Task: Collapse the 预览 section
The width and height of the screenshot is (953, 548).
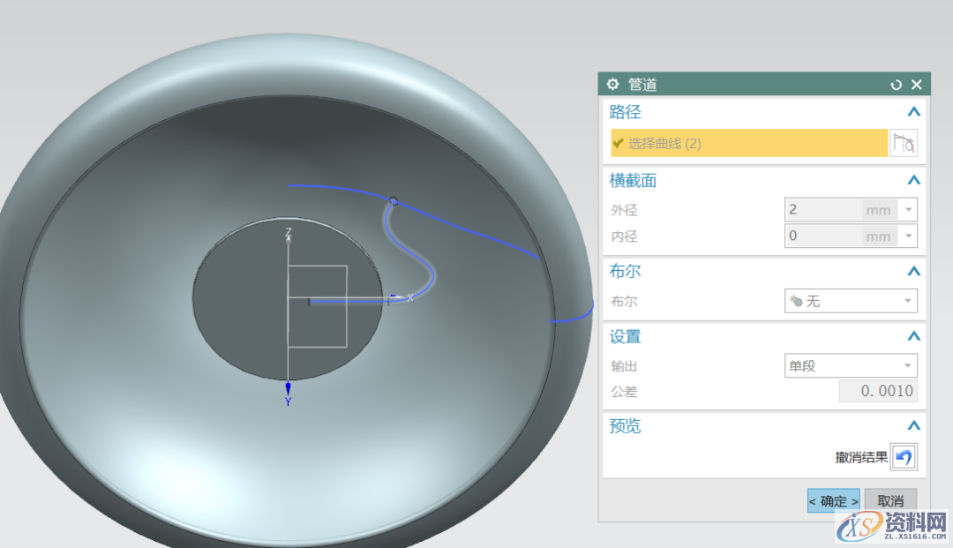Action: pos(913,426)
